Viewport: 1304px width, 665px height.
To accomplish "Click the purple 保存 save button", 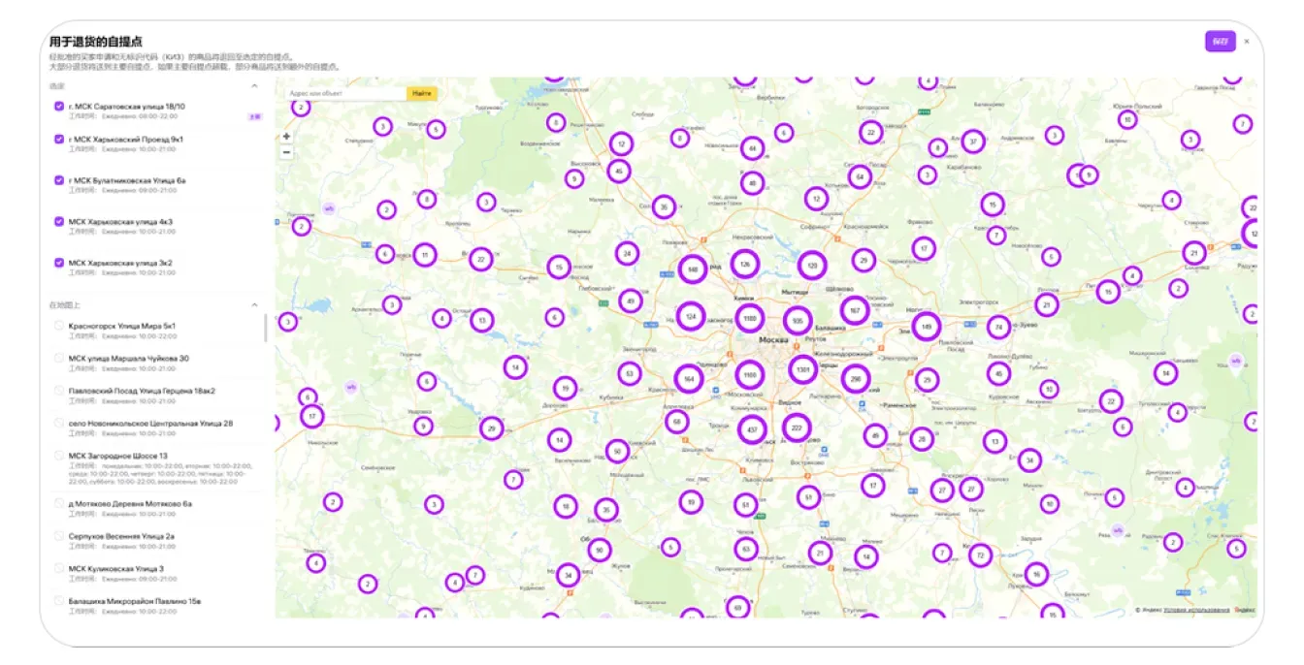I will click(1220, 42).
